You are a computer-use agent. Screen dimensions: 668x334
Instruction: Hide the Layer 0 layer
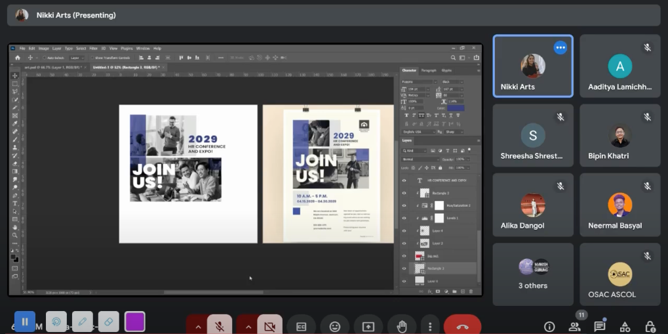click(x=404, y=281)
